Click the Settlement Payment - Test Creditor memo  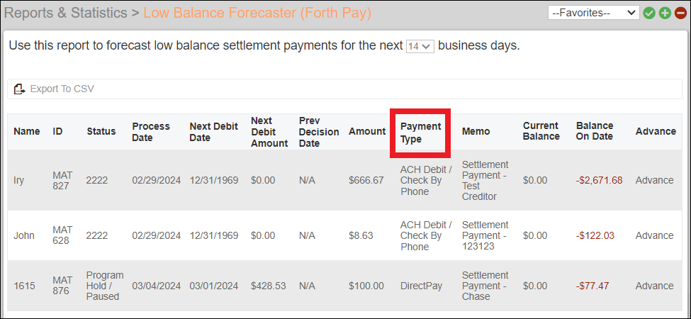[x=485, y=181]
